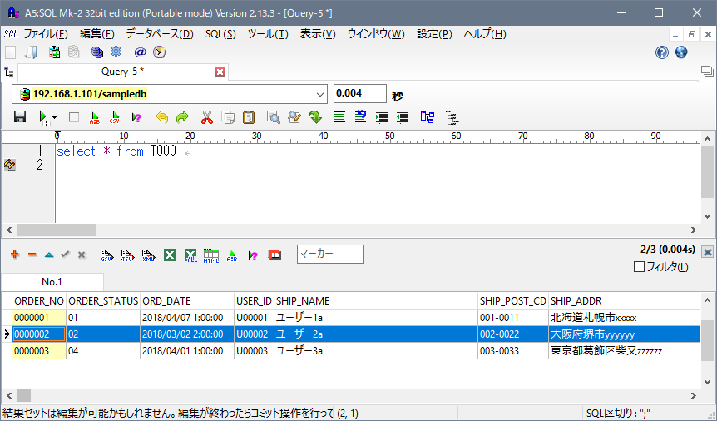Viewport: 717px width, 421px height.
Task: Open the ツール(T) menu
Action: pyautogui.click(x=268, y=34)
